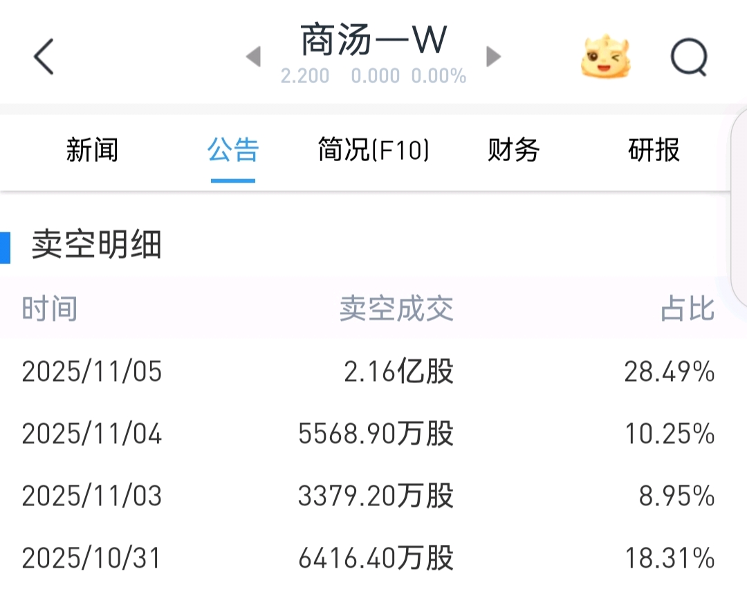This screenshot has height=614, width=747.
Task: Tap the 商汤—W stock title
Action: tap(374, 40)
